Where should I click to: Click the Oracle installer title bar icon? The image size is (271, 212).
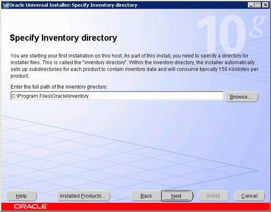5,5
